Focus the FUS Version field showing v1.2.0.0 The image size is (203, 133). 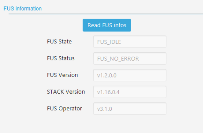click(130, 75)
